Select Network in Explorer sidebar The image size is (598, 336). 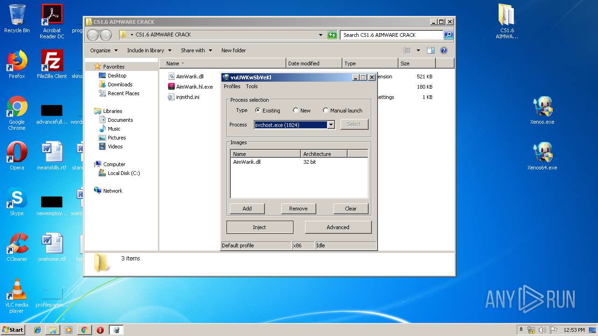[x=108, y=191]
